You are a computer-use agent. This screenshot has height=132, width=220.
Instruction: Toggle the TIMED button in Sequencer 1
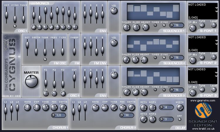(155, 25)
